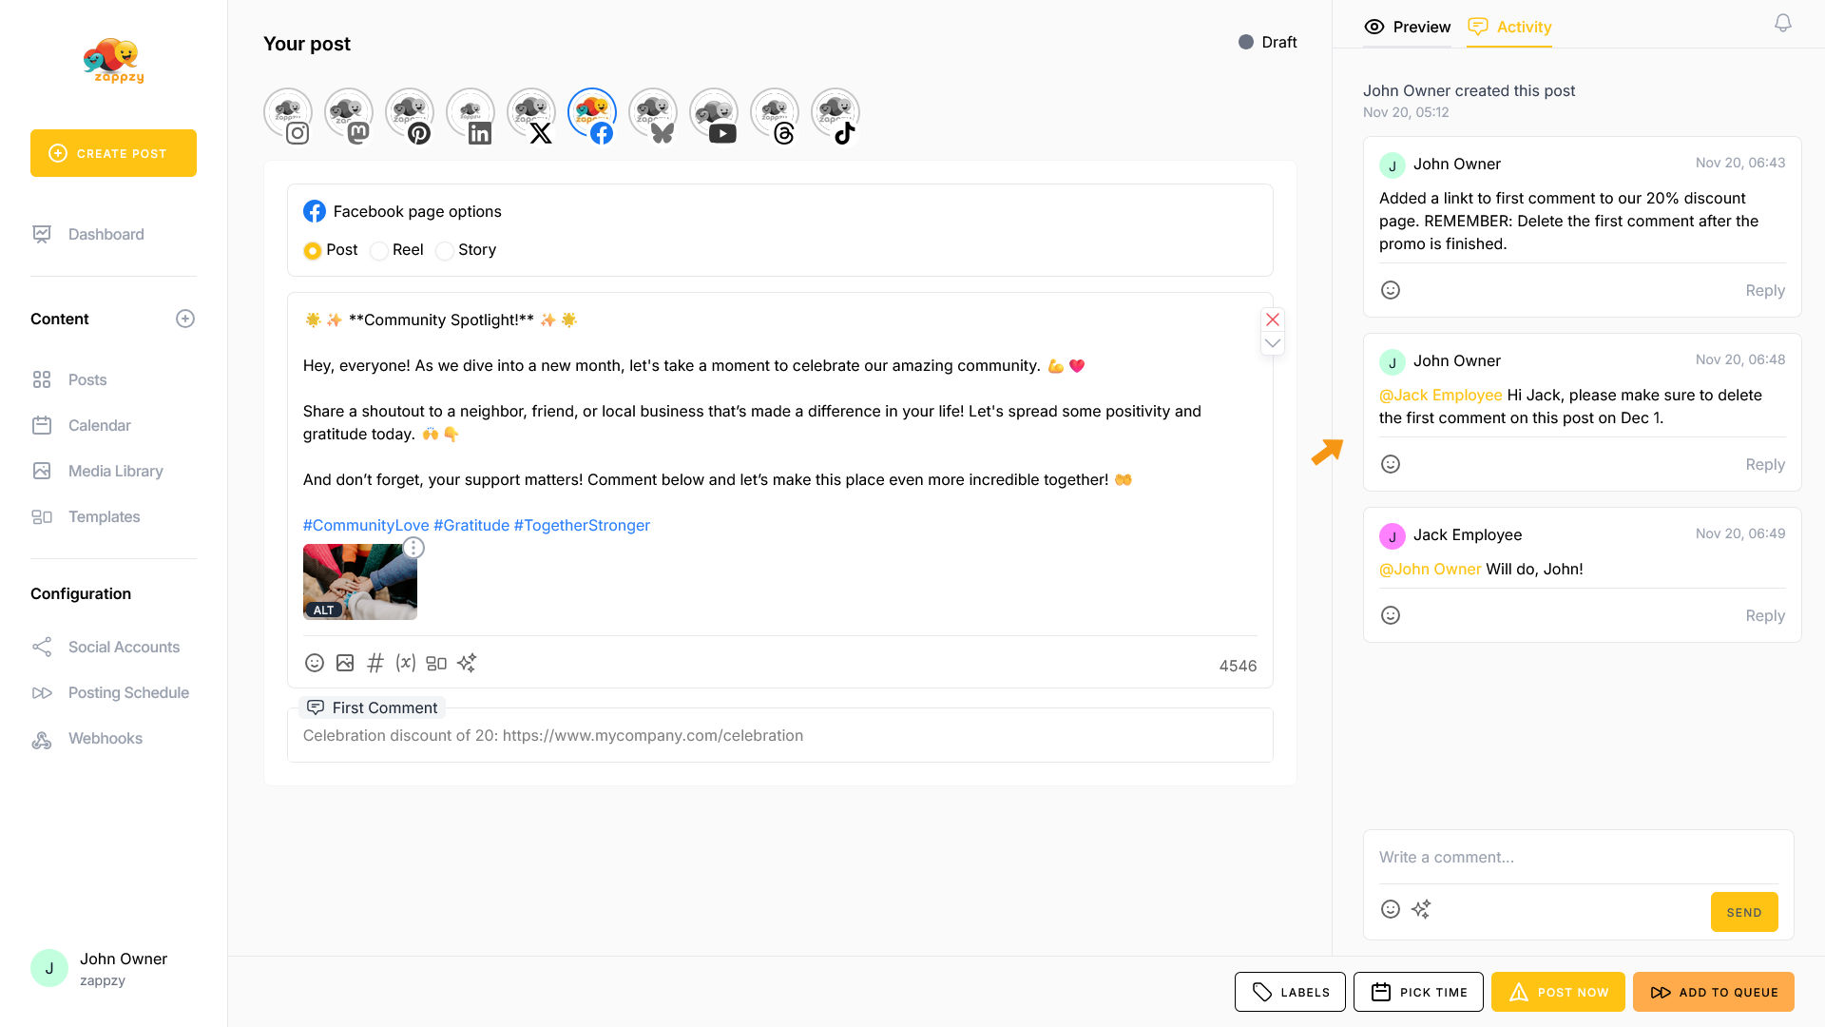Expand the editor with the chevron down arrow
The width and height of the screenshot is (1825, 1027).
[1273, 343]
